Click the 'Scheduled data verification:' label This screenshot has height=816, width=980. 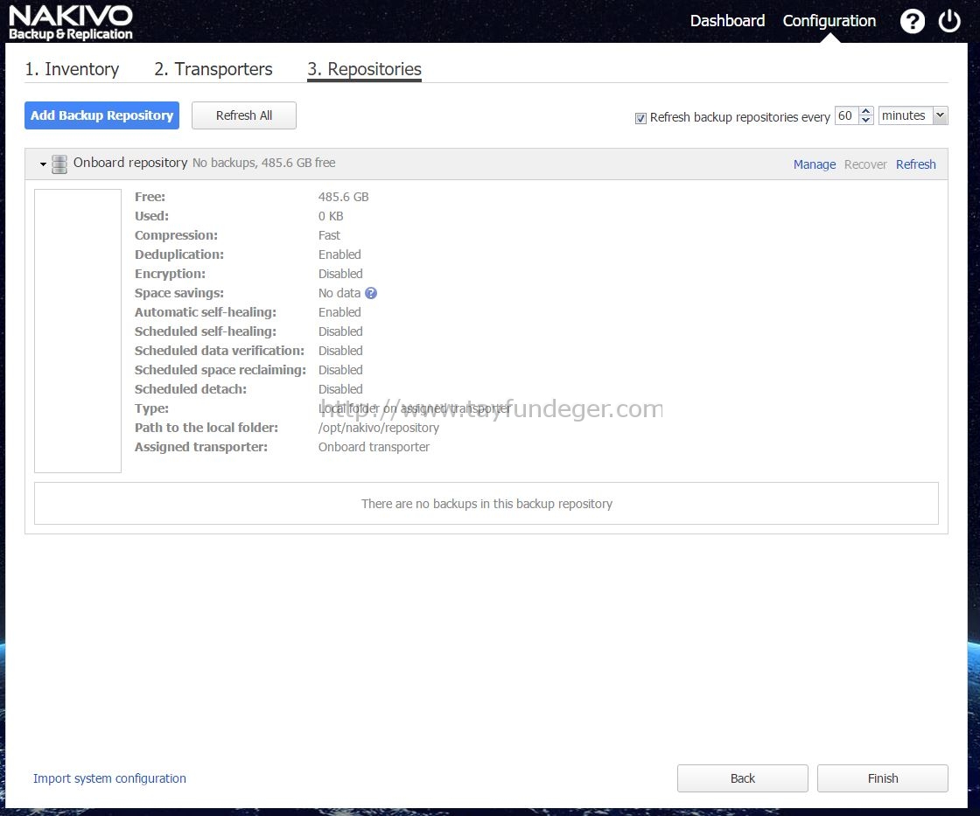220,351
